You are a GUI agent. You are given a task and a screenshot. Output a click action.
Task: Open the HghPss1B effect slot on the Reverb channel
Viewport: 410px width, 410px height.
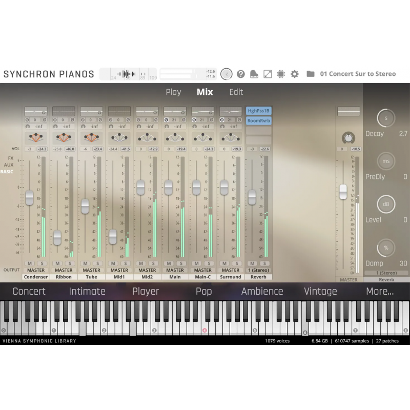[x=258, y=111]
